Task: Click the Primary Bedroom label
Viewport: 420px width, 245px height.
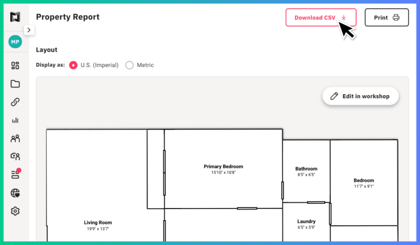Action: click(x=223, y=167)
